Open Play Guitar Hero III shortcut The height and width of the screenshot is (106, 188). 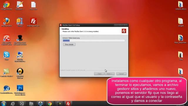tap(20, 40)
